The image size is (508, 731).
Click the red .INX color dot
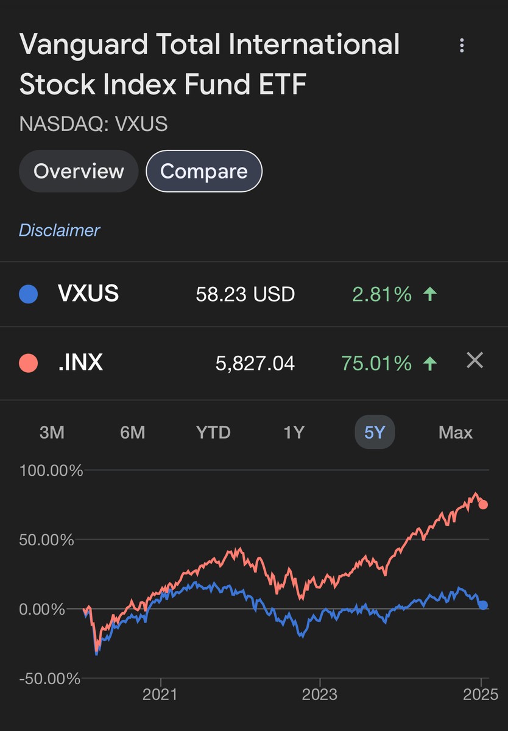pos(29,364)
